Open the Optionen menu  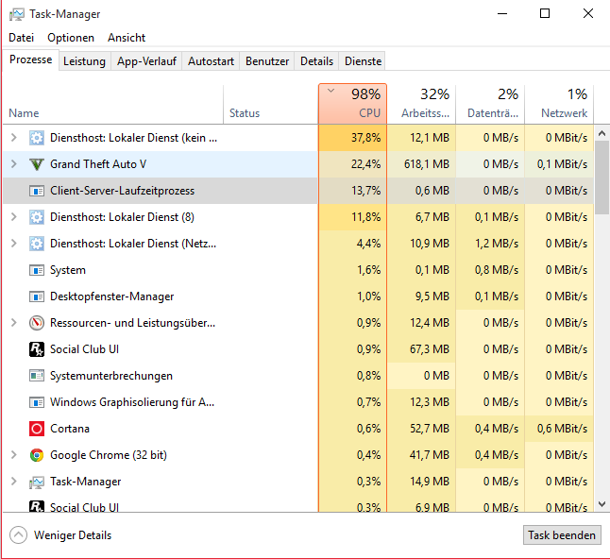71,38
